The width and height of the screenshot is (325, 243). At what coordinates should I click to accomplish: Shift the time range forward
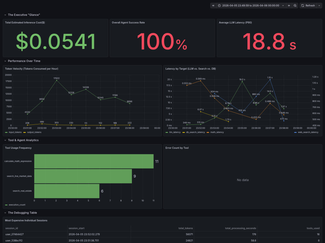[x=289, y=6]
